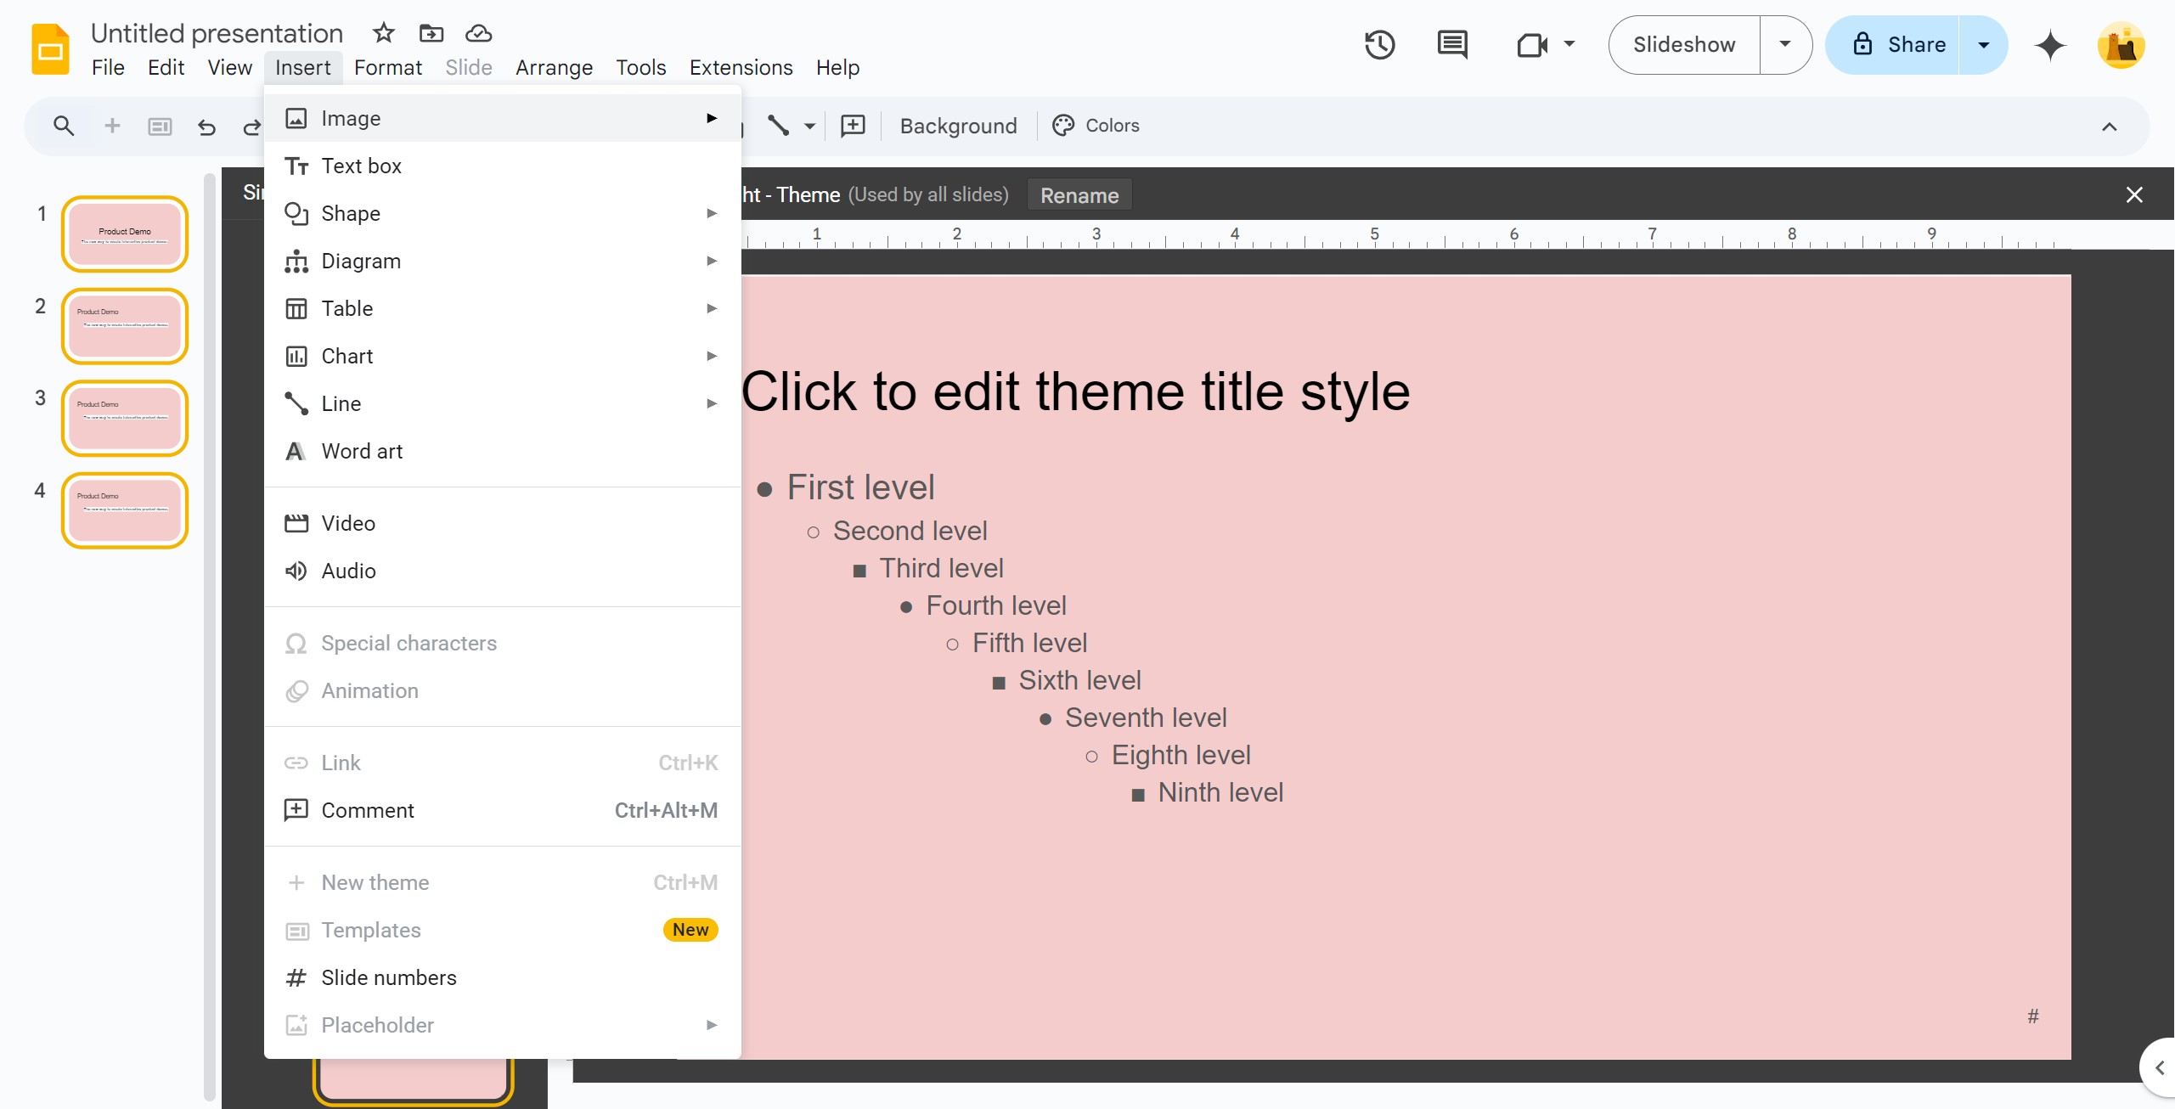Click the search menus magnifier icon
The image size is (2175, 1109).
coord(64,127)
